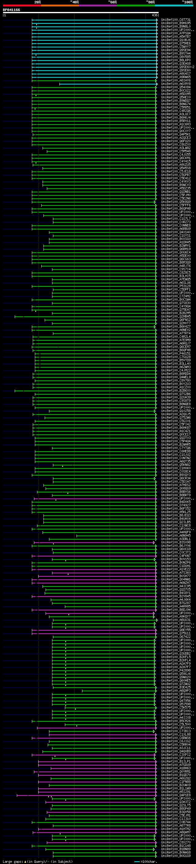The width and height of the screenshot is (196, 864).
Task: Click the label UniRef100_B0G1G9
Action: (x=175, y=856)
